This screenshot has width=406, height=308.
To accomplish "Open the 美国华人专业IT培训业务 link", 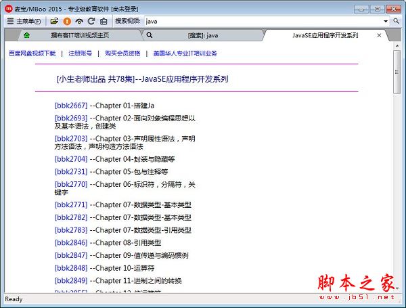I will [x=185, y=53].
